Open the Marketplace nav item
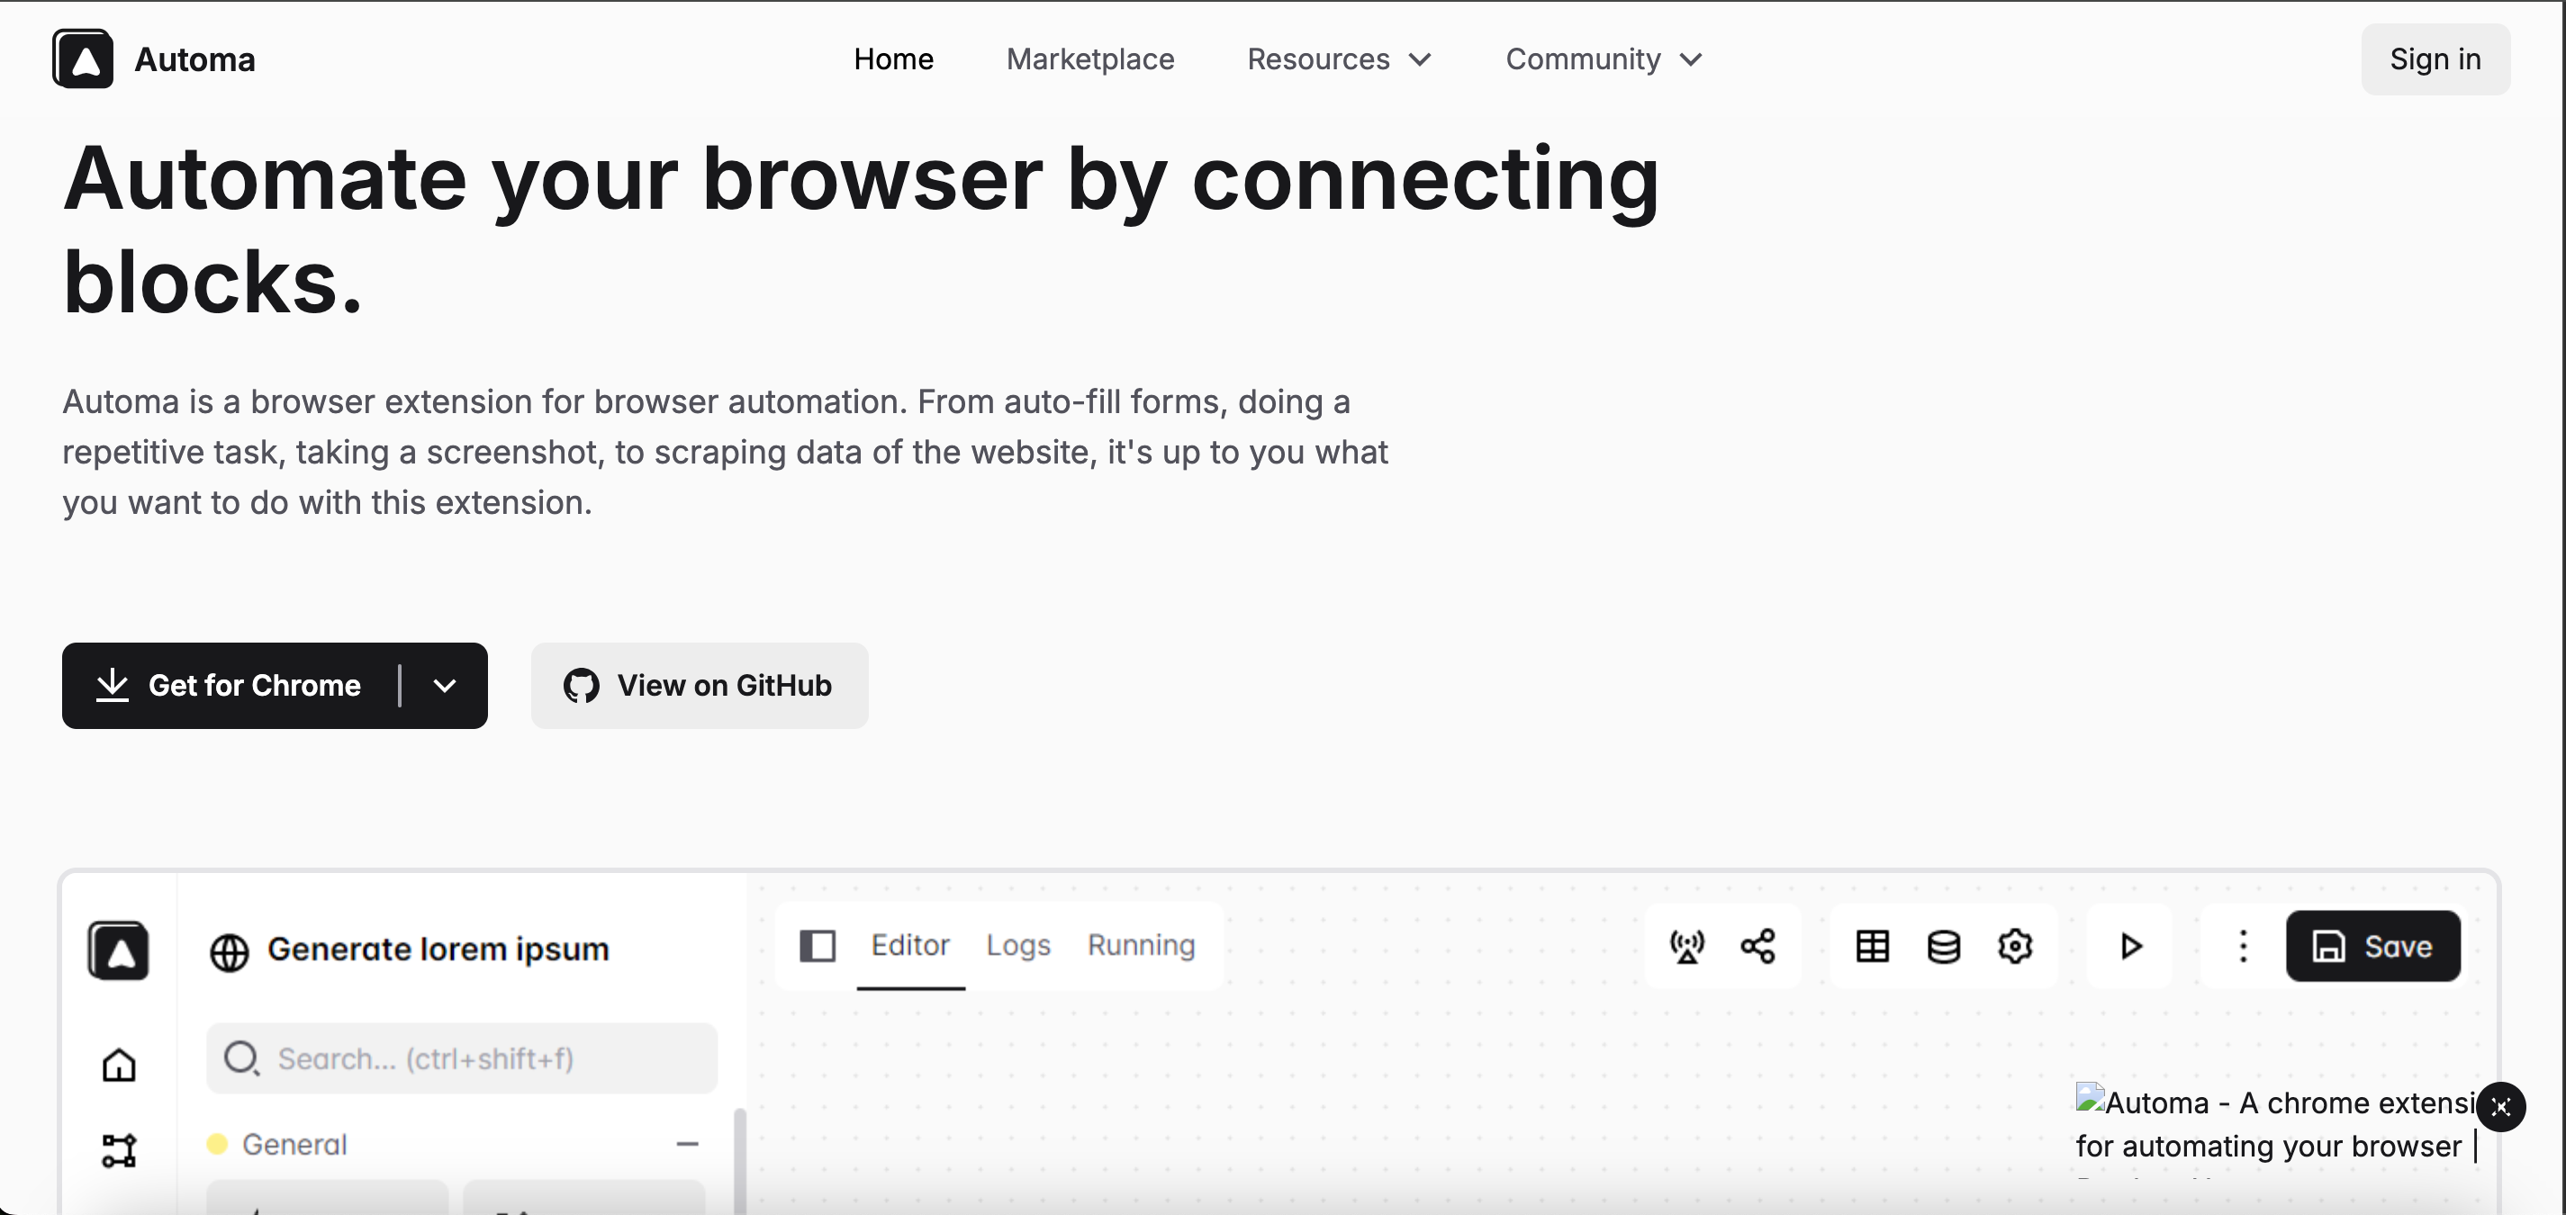The height and width of the screenshot is (1215, 2566). (x=1089, y=59)
